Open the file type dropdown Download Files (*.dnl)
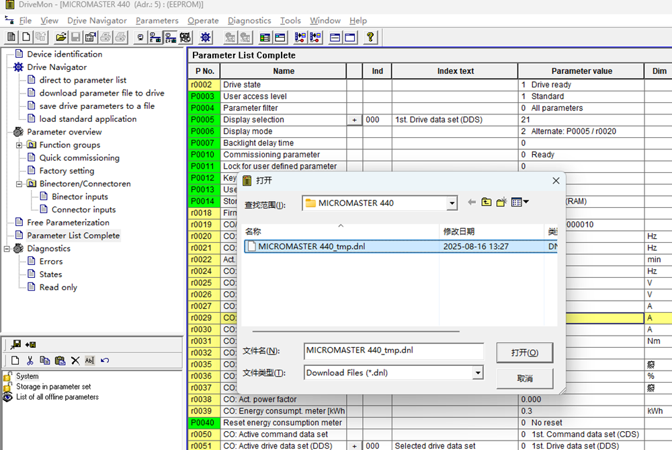This screenshot has height=450, width=672. click(478, 373)
